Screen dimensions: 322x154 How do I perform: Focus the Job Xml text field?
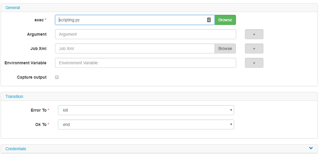pos(135,49)
